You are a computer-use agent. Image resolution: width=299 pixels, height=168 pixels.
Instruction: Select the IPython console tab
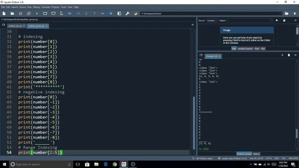[244, 154]
